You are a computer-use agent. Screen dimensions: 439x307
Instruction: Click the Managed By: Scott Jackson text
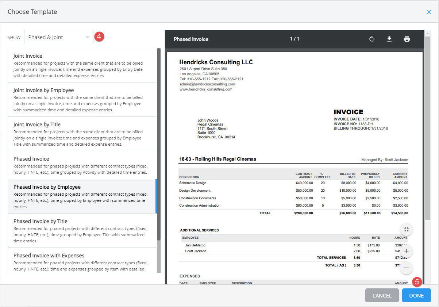click(x=385, y=160)
